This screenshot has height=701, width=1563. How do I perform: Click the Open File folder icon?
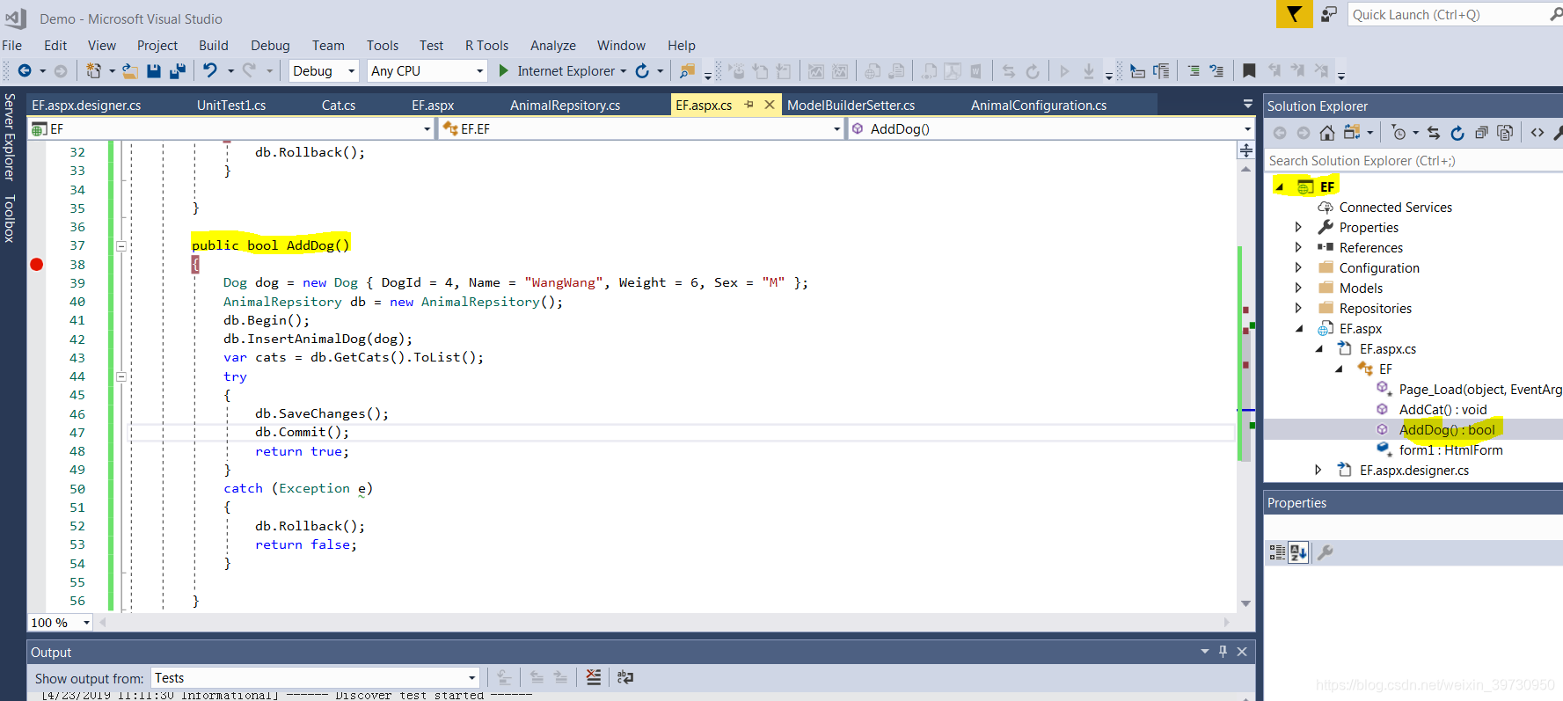pyautogui.click(x=130, y=70)
